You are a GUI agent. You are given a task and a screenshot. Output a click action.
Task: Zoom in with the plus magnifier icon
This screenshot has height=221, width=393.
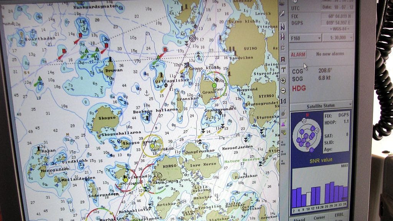283,80
